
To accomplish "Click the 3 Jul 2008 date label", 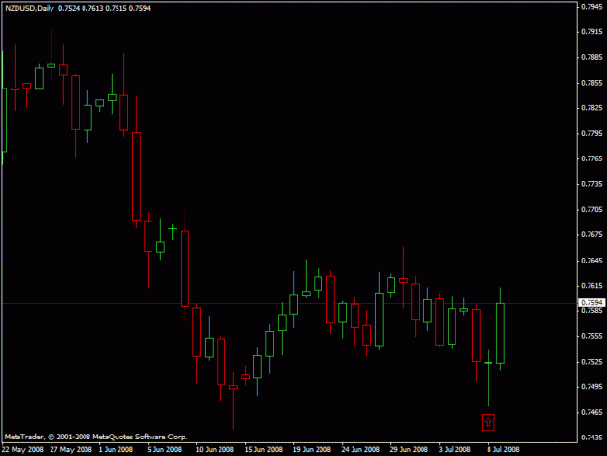I will [455, 449].
